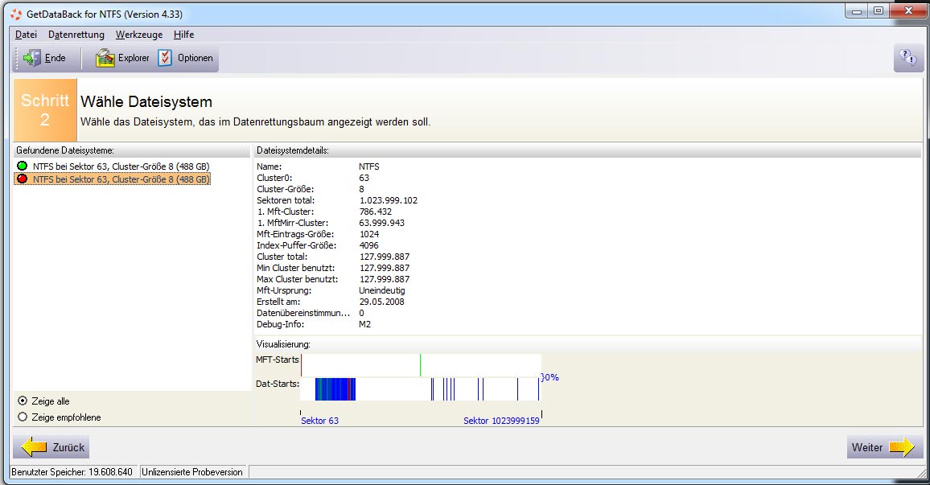930x485 pixels.
Task: Open the Hilfe menu
Action: tap(184, 35)
